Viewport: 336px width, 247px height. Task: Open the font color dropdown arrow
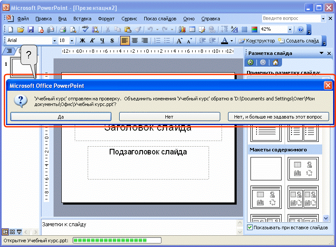(x=231, y=41)
